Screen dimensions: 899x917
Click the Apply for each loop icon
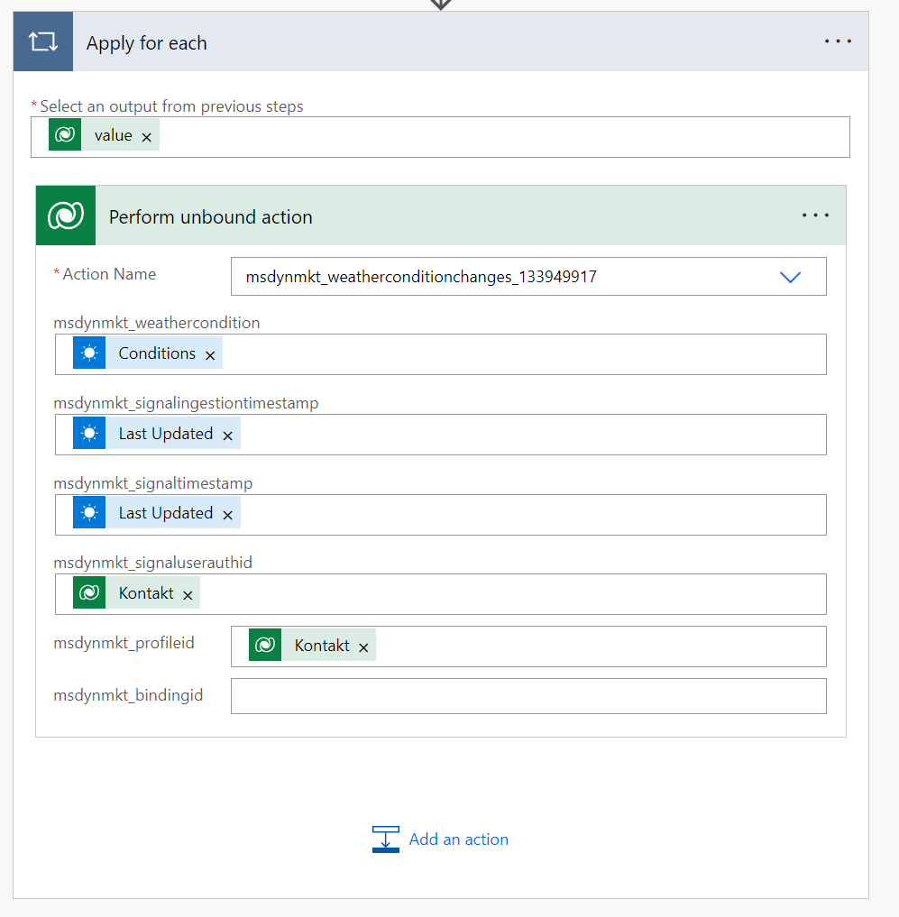point(42,42)
